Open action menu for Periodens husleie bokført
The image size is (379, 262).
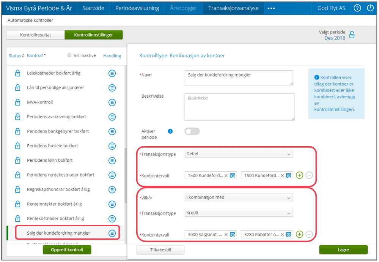[112, 146]
